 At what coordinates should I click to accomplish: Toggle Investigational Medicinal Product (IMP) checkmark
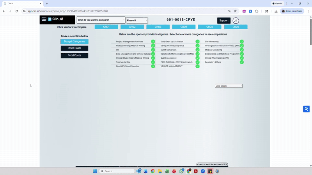[x=242, y=45]
